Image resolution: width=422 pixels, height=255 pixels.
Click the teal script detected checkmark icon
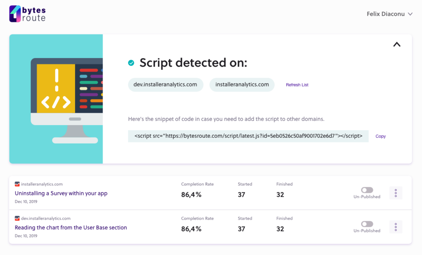pos(131,63)
